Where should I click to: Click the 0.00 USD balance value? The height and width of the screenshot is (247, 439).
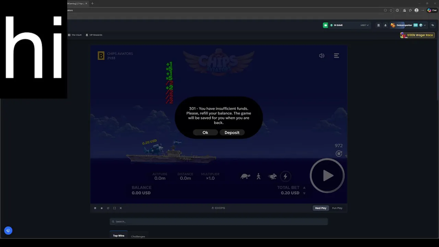point(141,193)
